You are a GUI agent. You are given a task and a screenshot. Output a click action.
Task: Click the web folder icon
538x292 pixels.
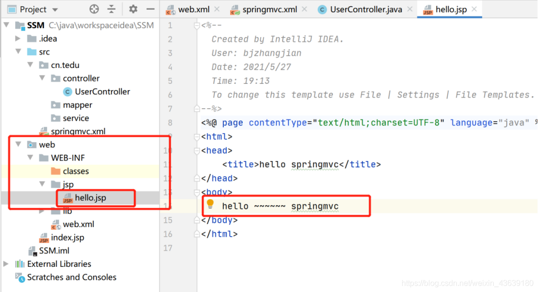pyautogui.click(x=32, y=145)
